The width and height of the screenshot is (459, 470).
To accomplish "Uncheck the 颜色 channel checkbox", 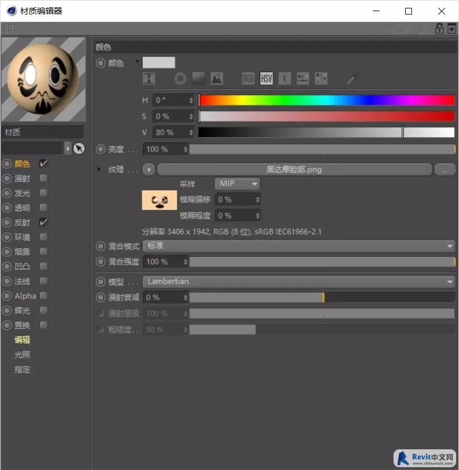I will coord(44,163).
